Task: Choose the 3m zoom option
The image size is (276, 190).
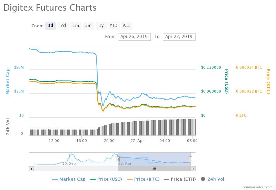Action: point(88,26)
